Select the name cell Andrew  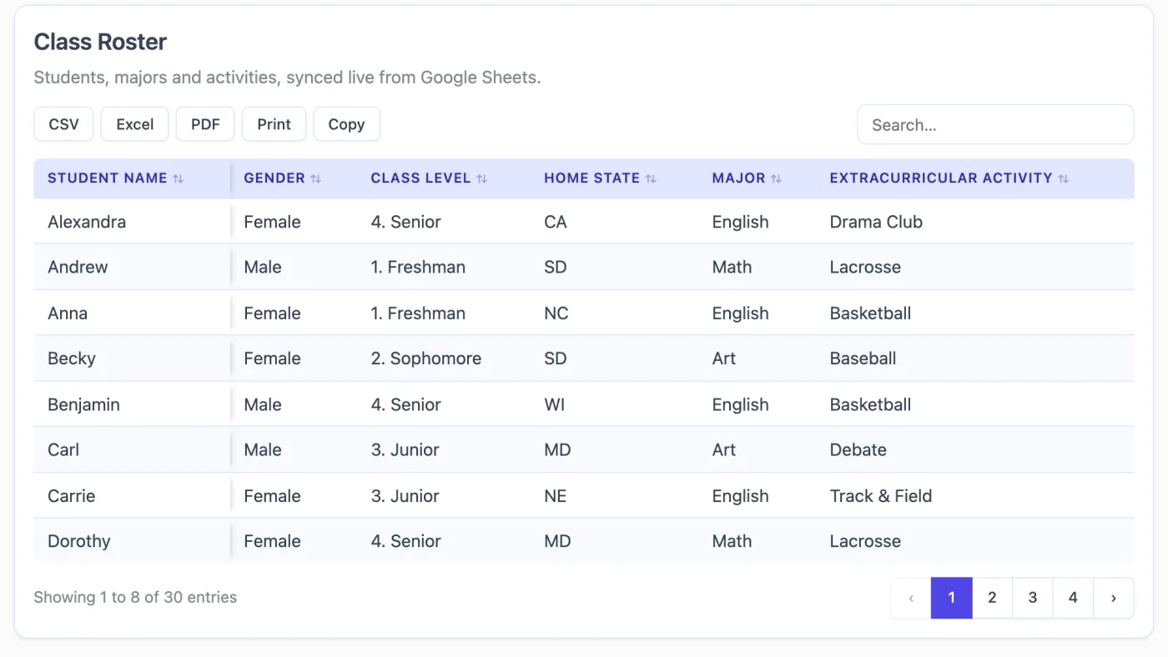pos(78,268)
